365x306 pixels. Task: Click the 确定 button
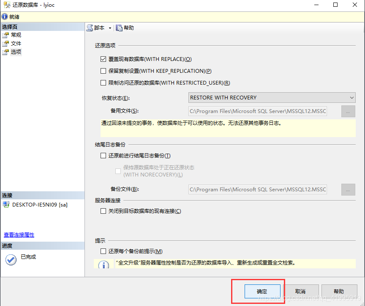[262, 291]
